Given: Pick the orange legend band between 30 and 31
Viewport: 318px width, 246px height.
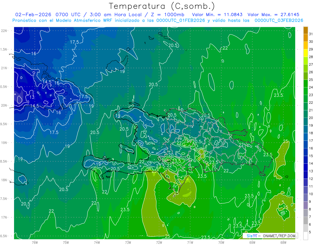Looking at the screenshot, I should pyautogui.click(x=306, y=38).
